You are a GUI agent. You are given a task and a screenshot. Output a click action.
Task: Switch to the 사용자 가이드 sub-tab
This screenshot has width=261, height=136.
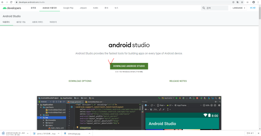[x=38, y=22]
